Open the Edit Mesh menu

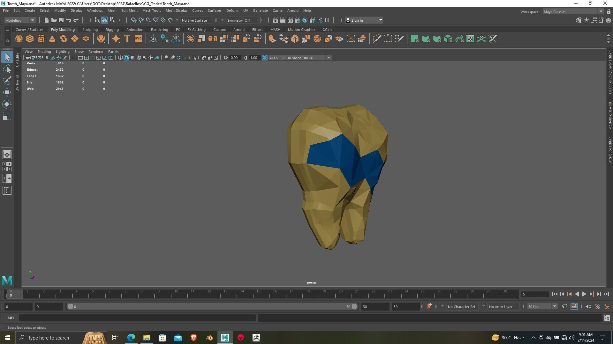click(x=129, y=11)
